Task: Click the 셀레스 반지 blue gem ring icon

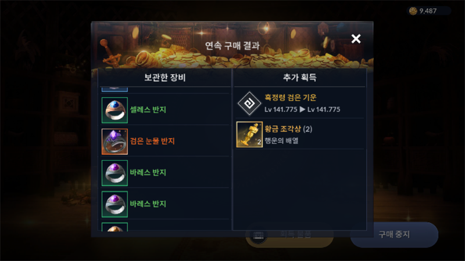Action: (x=115, y=110)
